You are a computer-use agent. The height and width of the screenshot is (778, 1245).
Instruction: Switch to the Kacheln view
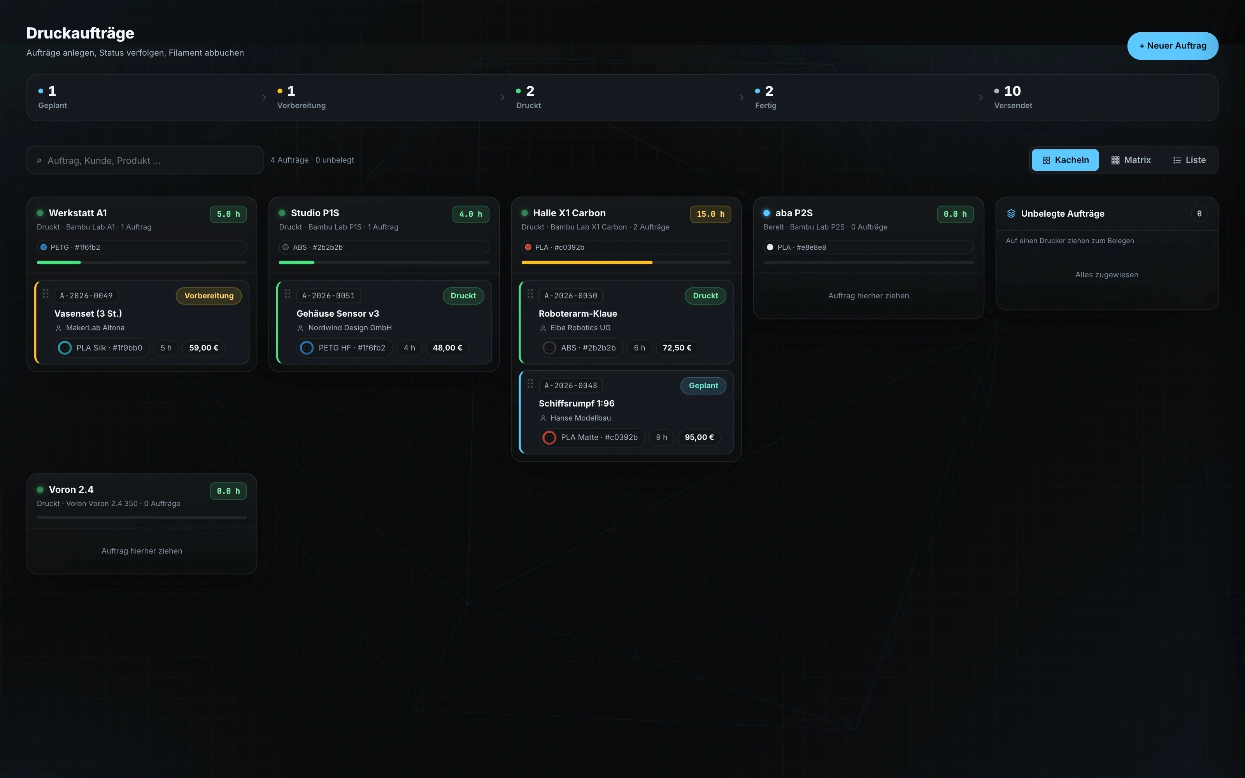pyautogui.click(x=1065, y=160)
